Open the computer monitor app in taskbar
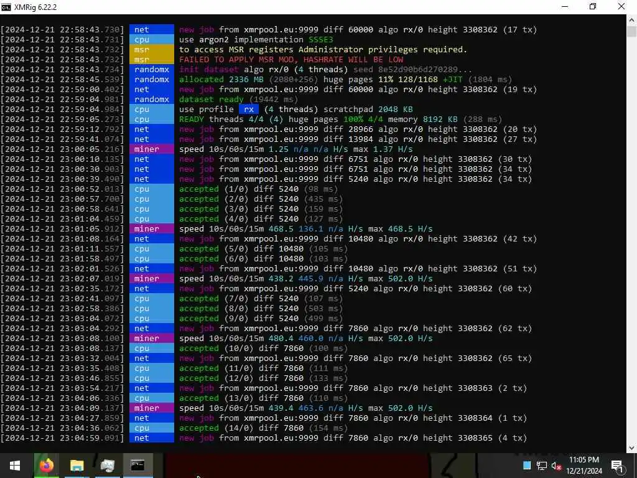Image resolution: width=637 pixels, height=478 pixels. 107,466
